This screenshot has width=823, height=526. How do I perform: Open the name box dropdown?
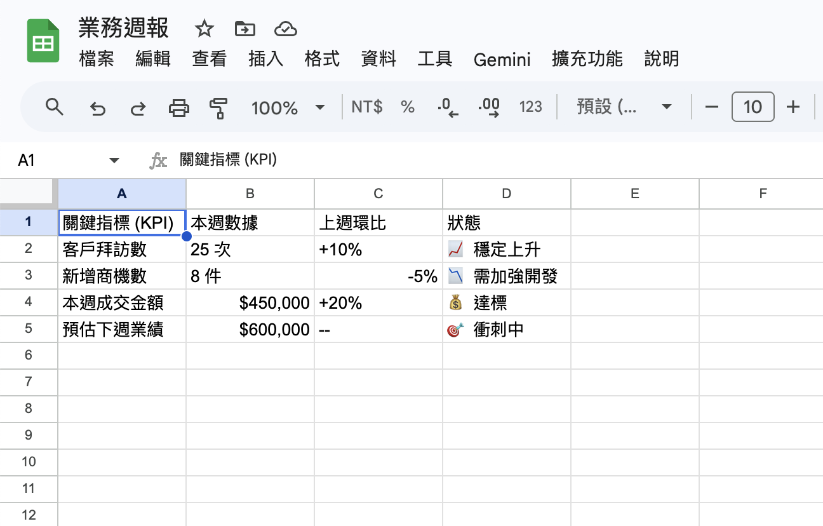point(114,160)
